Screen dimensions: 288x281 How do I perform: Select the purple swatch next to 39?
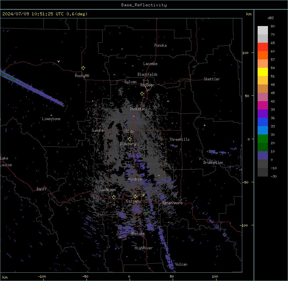coord(263,114)
